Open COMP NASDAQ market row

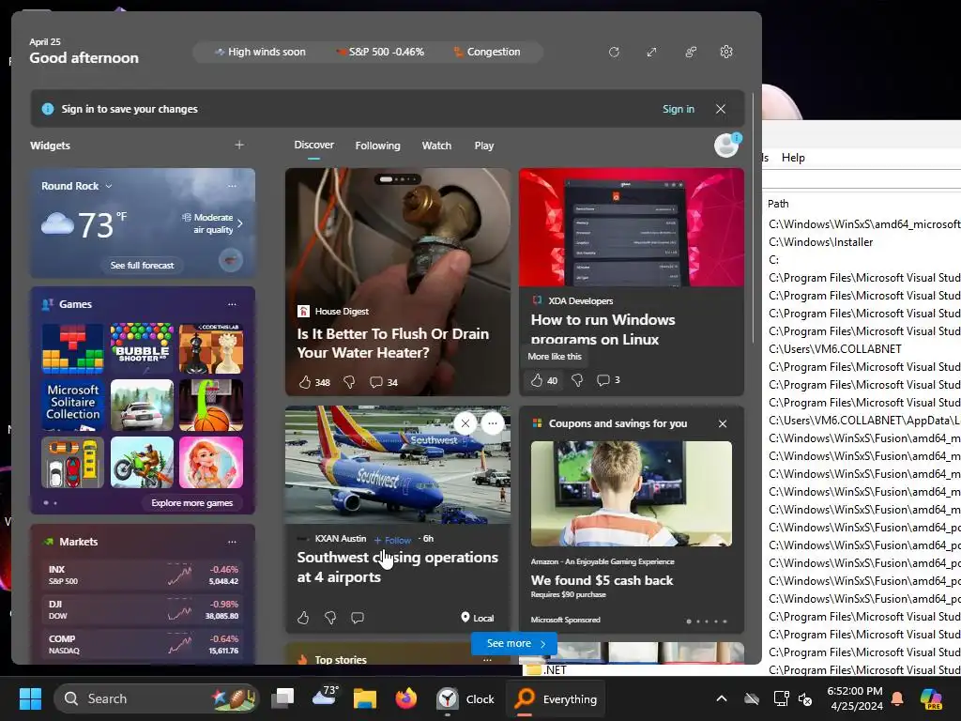click(143, 644)
